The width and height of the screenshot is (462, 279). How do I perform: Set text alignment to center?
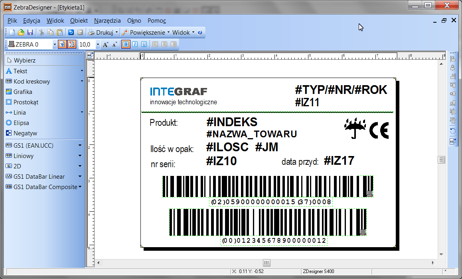tap(164, 45)
